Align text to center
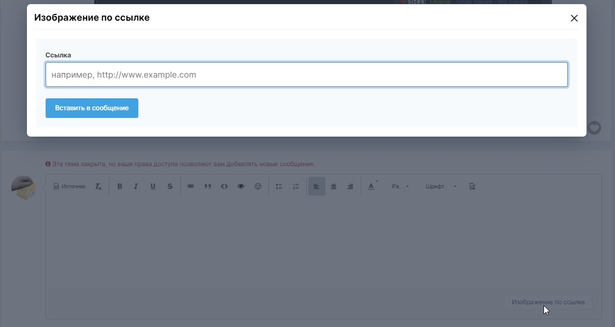This screenshot has height=327, width=615. click(x=333, y=186)
